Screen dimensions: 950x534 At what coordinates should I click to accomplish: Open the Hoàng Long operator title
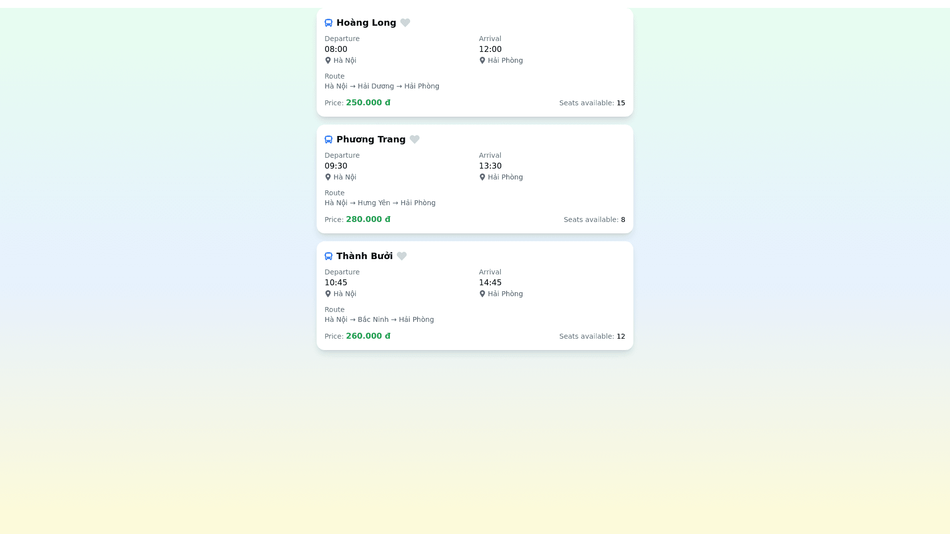[366, 23]
